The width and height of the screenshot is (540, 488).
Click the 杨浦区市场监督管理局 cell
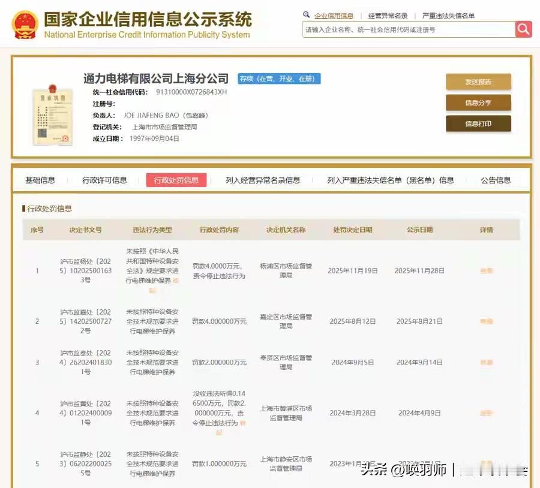286,270
